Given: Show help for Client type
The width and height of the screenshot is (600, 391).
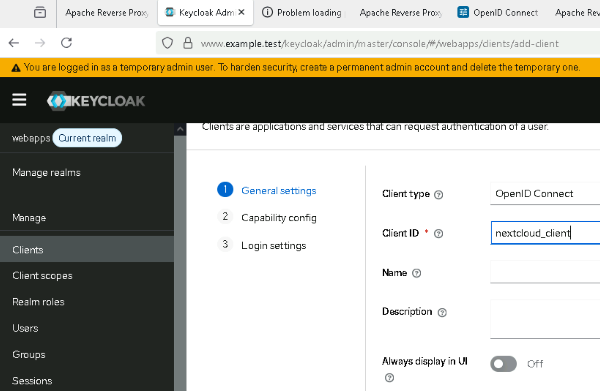Looking at the screenshot, I should coord(438,194).
